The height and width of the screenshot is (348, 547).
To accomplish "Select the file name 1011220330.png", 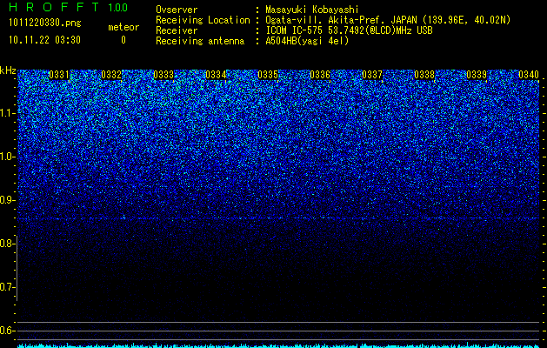I will (45, 23).
